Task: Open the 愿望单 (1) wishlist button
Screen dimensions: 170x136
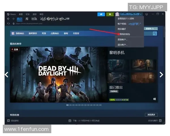Action: click(x=151, y=29)
